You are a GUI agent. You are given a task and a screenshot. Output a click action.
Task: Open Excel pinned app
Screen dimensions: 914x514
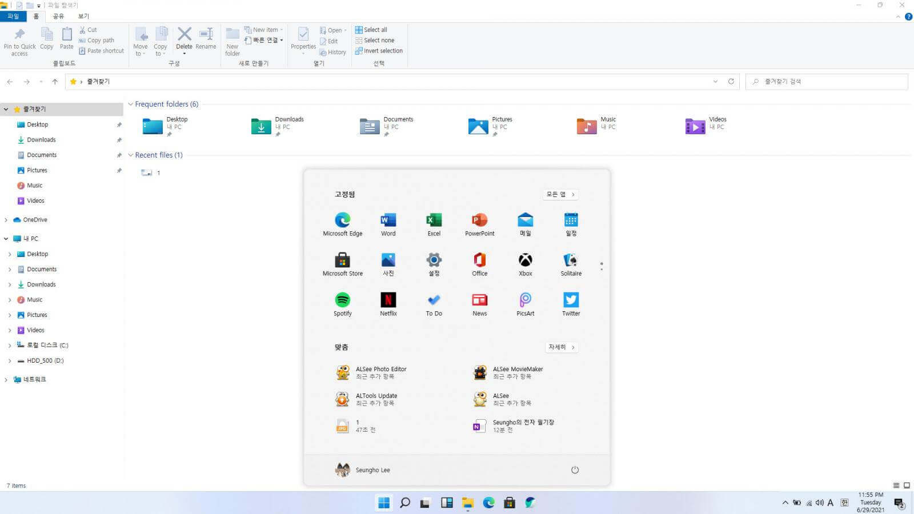point(434,224)
